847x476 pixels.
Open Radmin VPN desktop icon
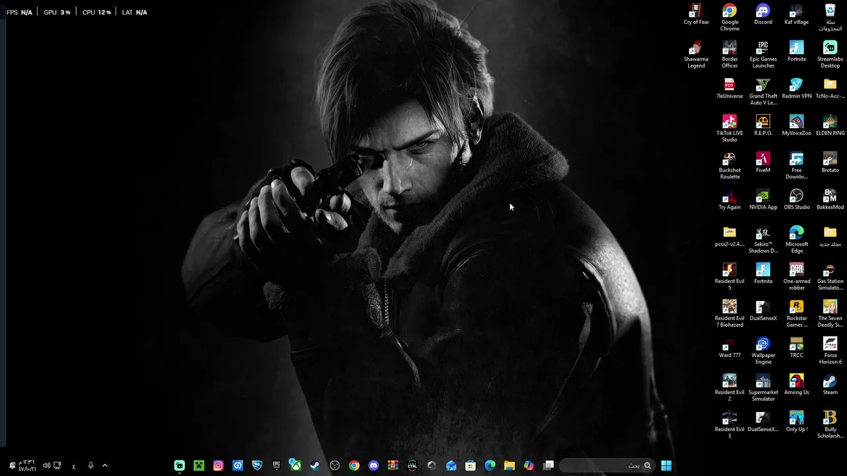click(796, 89)
